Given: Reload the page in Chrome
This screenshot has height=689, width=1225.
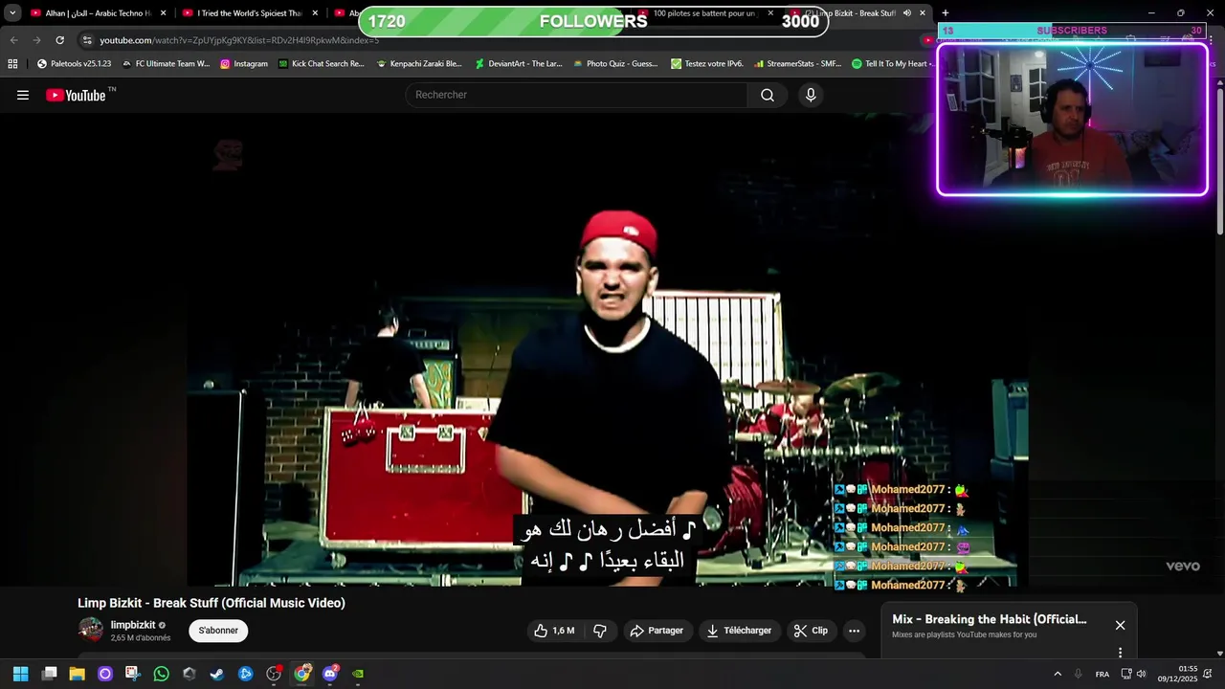Looking at the screenshot, I should (59, 40).
